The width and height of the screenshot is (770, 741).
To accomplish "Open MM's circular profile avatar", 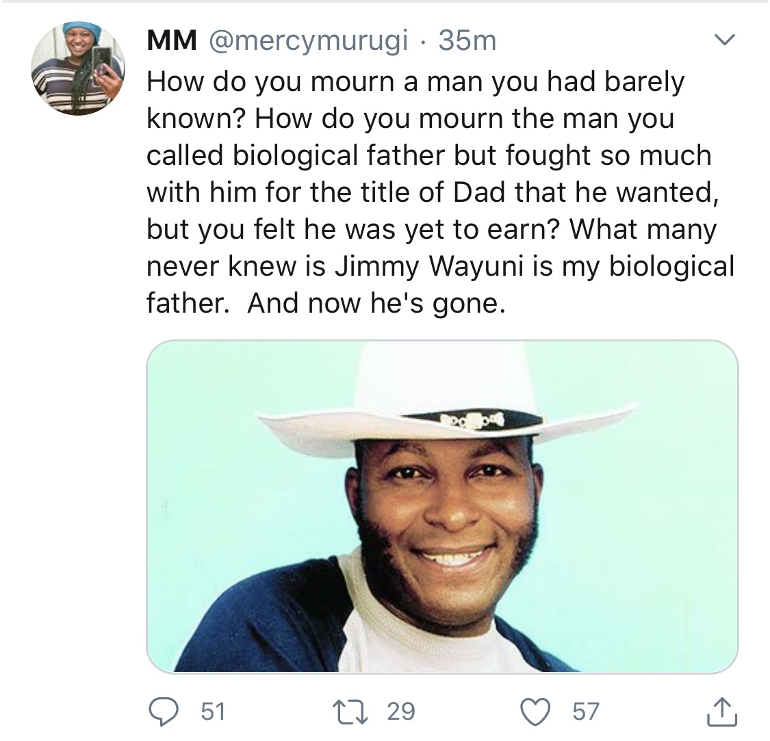I will [77, 68].
